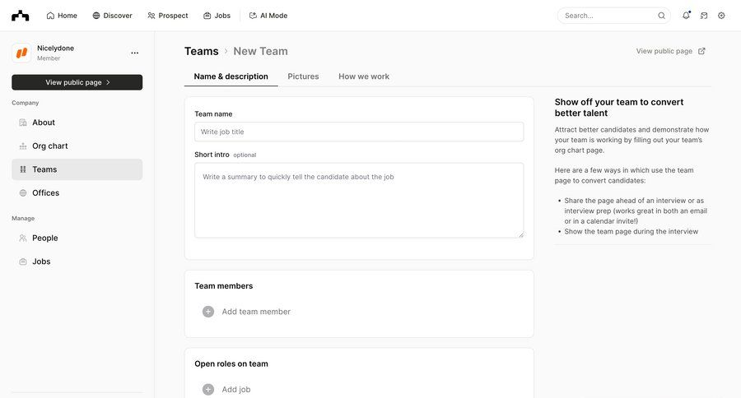Image resolution: width=741 pixels, height=398 pixels.
Task: Click the Nicelydone company logo
Action: [x=21, y=53]
